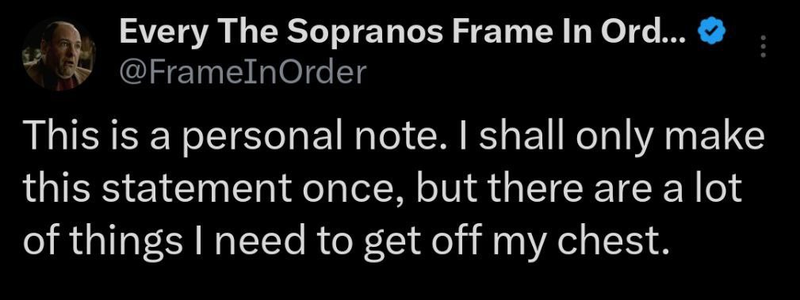Open the Every The Sopranos Frame display name
The width and height of the screenshot is (800, 300).
point(404,33)
